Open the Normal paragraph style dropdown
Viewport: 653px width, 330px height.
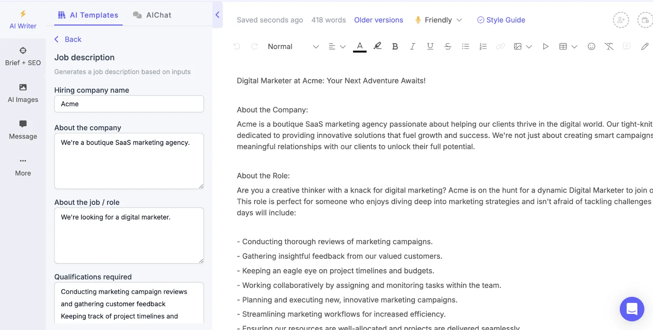293,47
